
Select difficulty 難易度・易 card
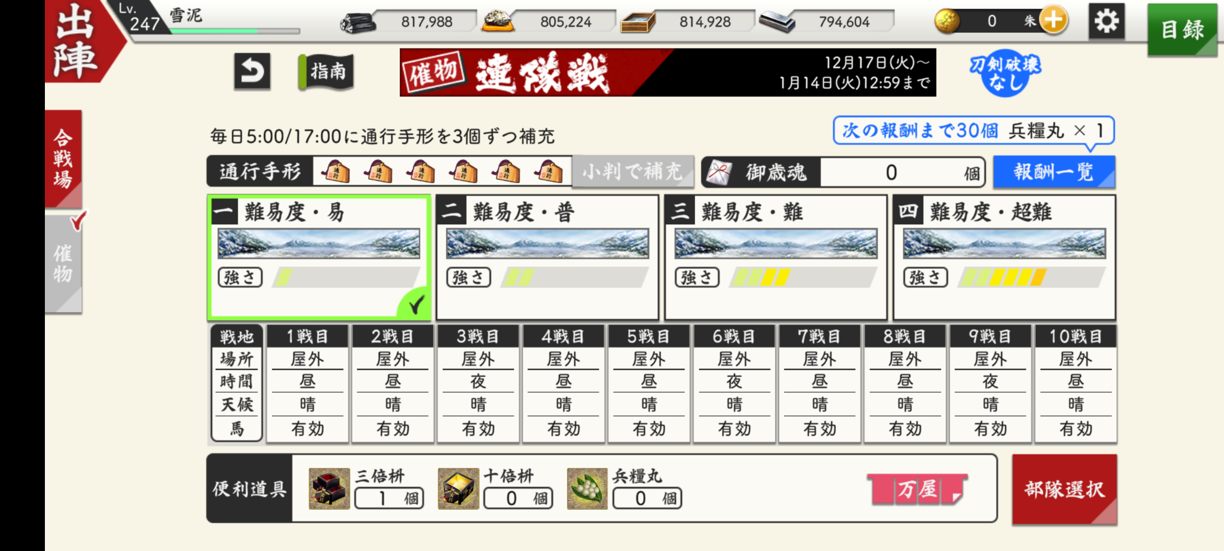click(319, 258)
